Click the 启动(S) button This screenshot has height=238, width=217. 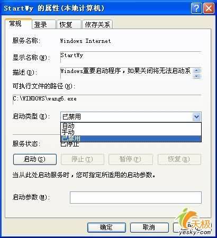point(35,159)
